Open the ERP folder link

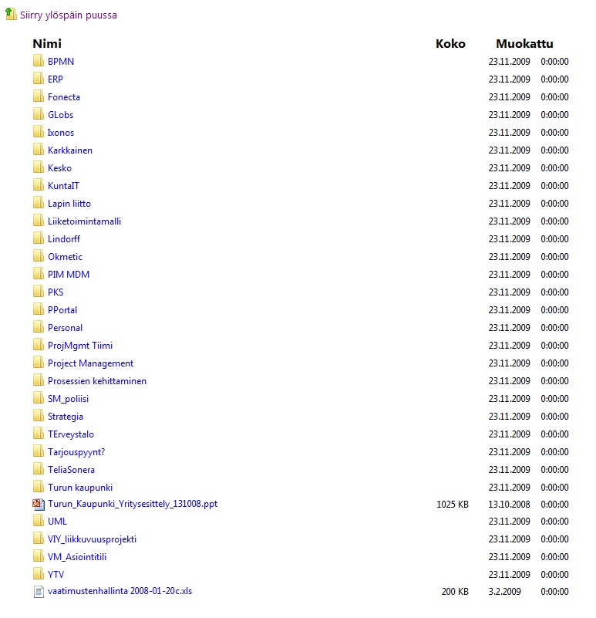[56, 79]
